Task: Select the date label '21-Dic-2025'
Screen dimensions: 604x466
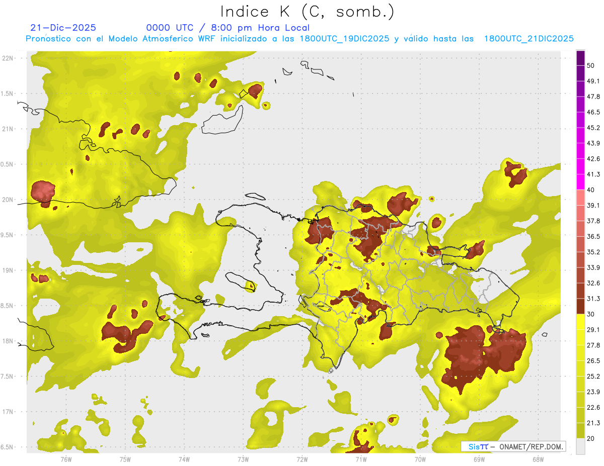Action: (x=63, y=28)
